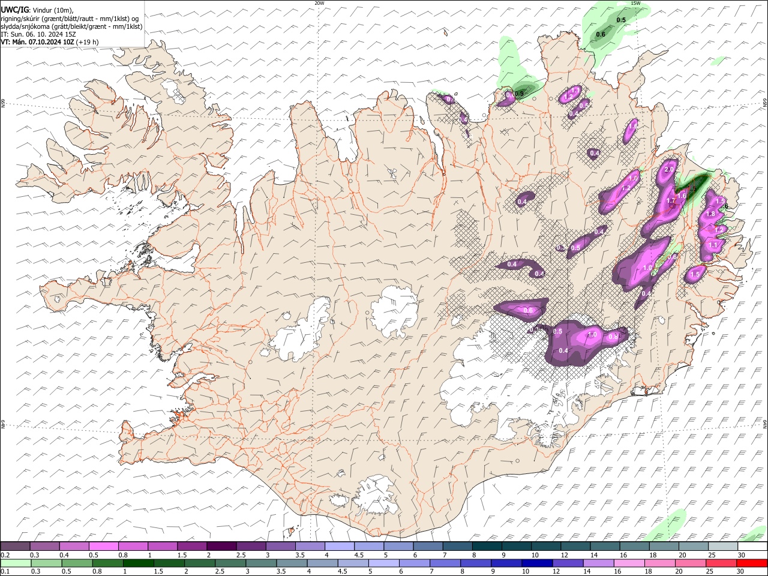The image size is (768, 576).
Task: Pick the grey-purple 0.2–0.3 snow legend swatch
Action: (16, 546)
